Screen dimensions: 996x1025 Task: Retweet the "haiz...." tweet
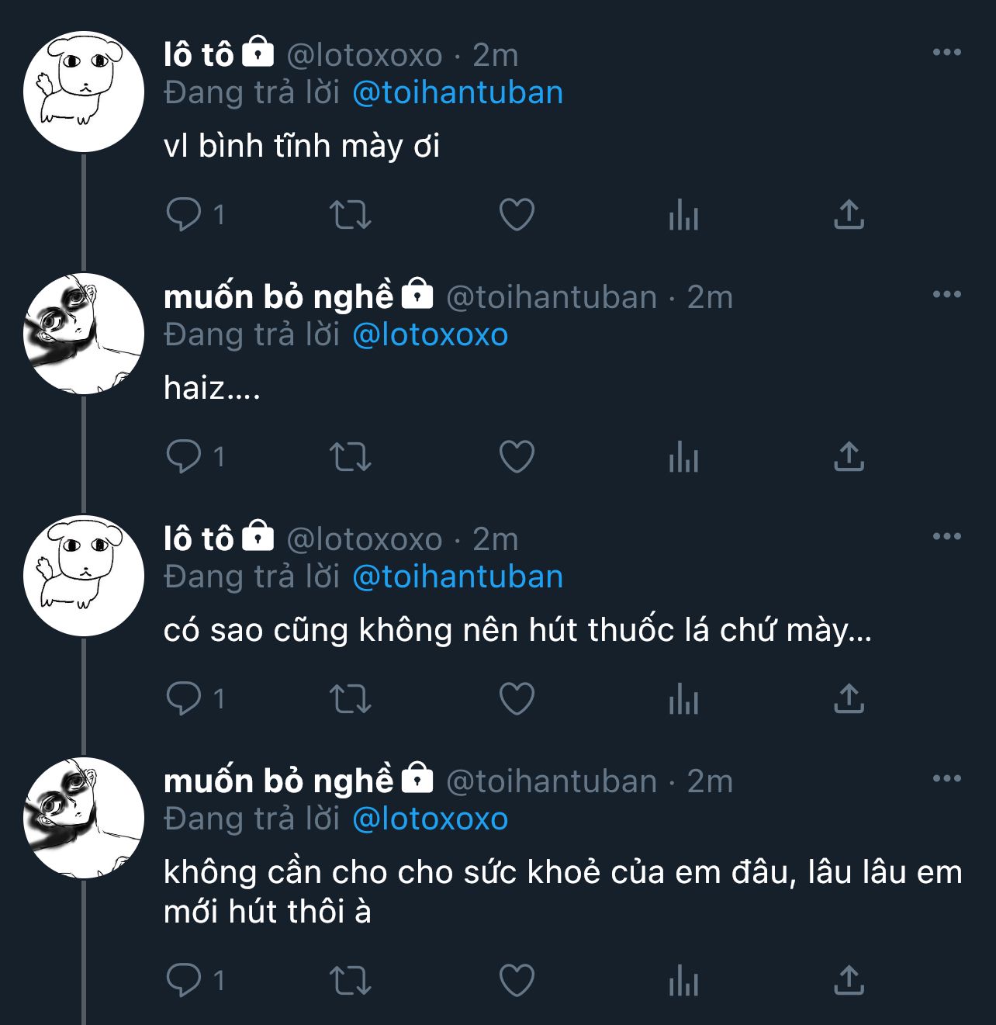[351, 457]
